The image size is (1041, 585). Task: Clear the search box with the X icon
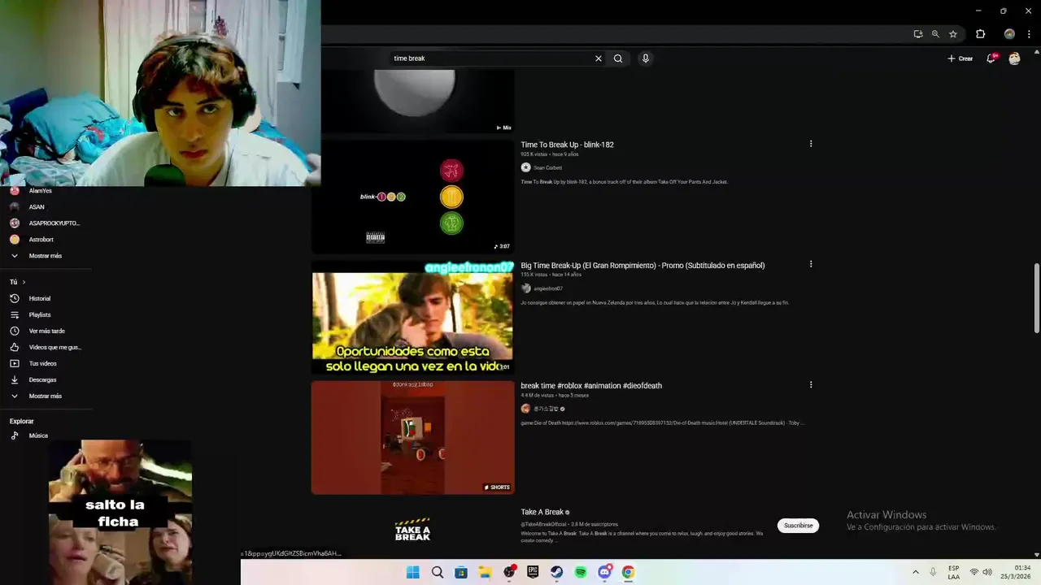(599, 58)
